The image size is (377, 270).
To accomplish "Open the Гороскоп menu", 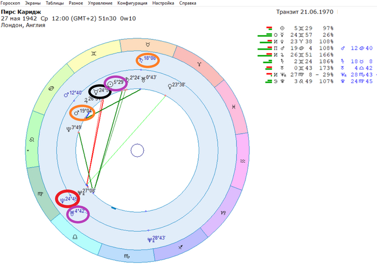I will click(11, 3).
